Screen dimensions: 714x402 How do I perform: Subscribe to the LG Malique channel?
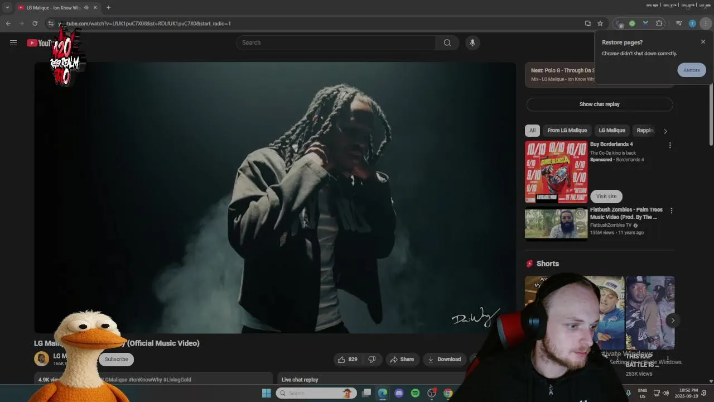click(x=116, y=360)
